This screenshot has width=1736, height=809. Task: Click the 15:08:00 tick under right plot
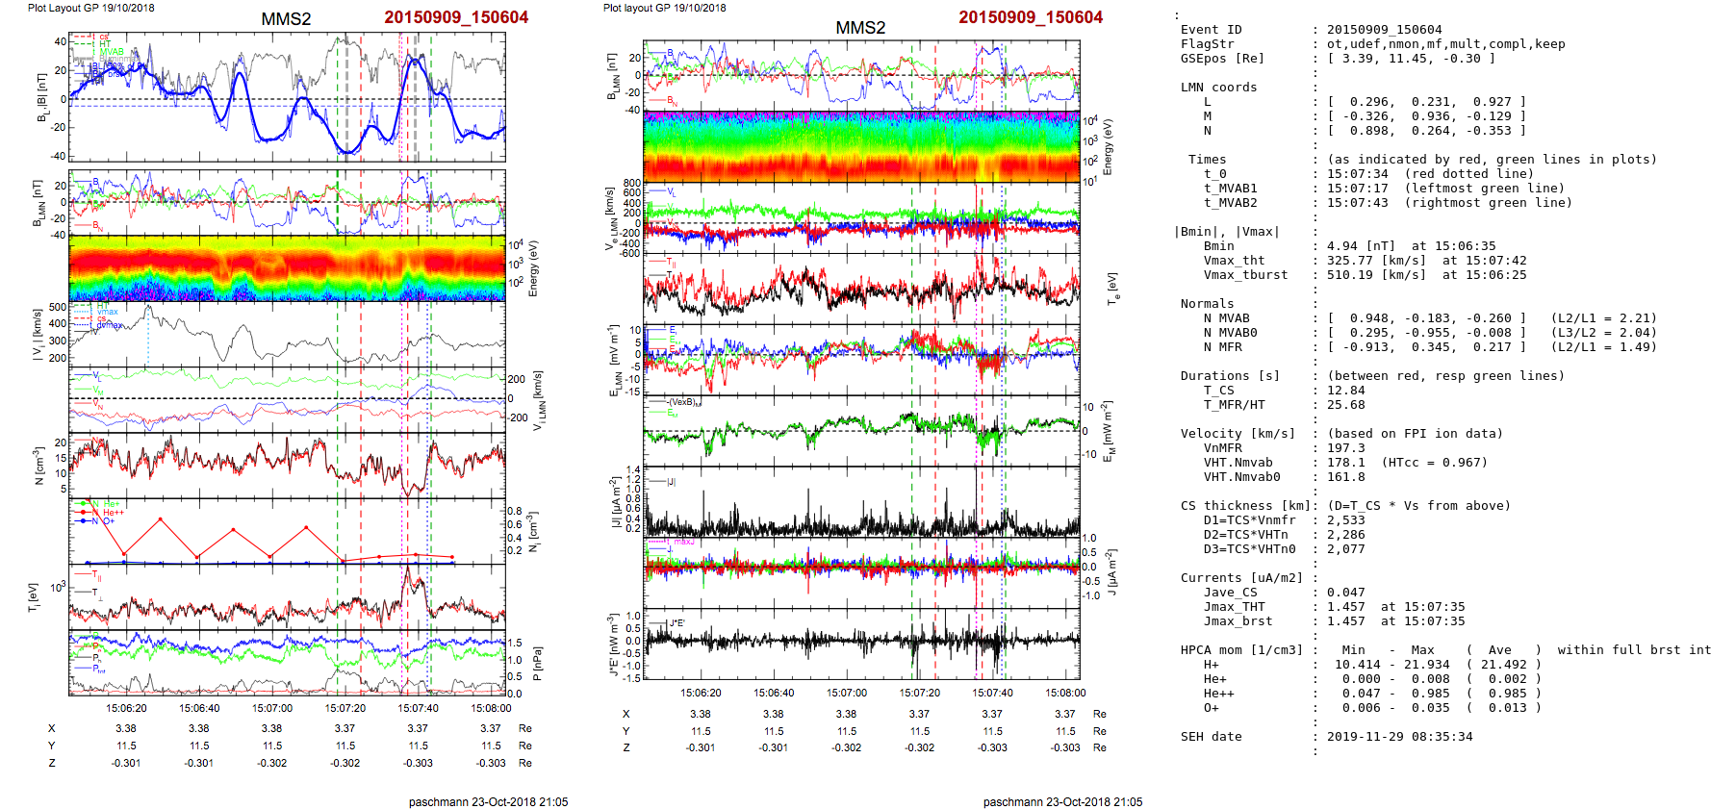(x=1065, y=693)
